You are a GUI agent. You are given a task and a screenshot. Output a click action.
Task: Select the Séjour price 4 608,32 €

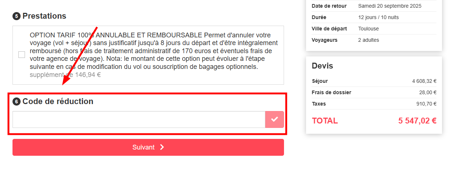click(424, 81)
